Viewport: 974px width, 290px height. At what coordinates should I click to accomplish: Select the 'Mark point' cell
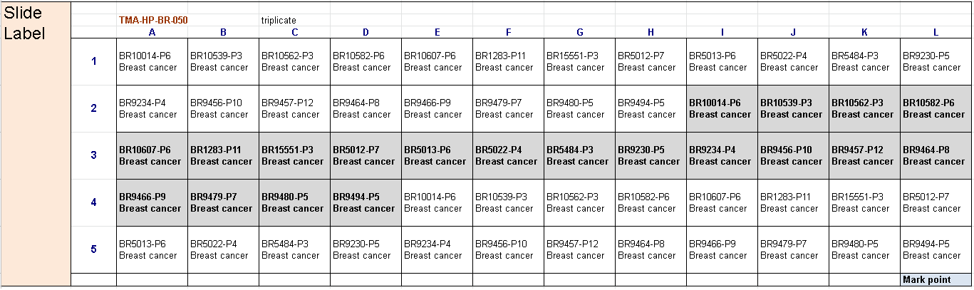pos(935,279)
